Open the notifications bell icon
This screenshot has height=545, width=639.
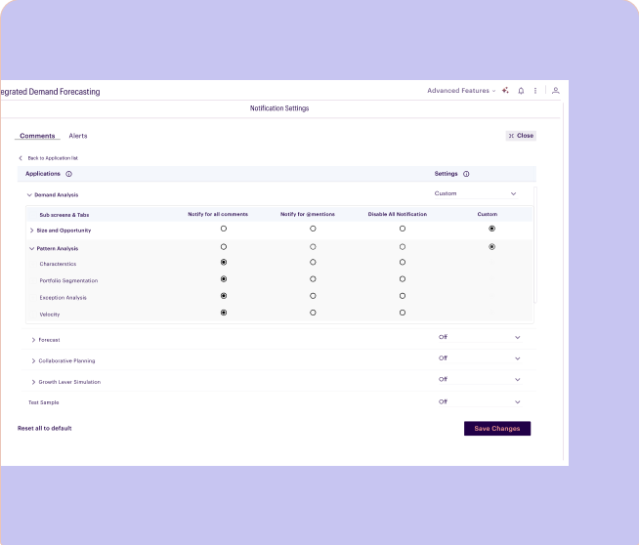pos(521,91)
